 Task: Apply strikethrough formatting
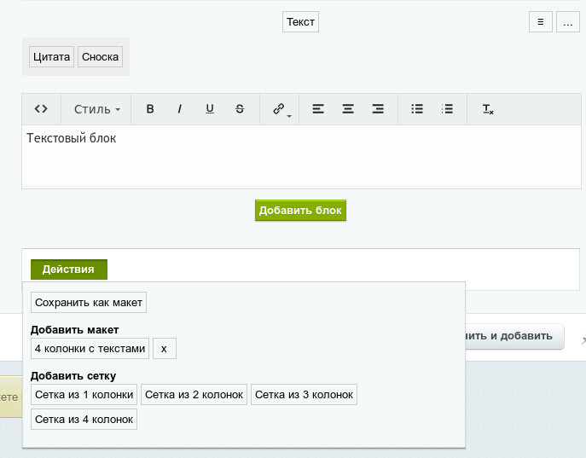pyautogui.click(x=240, y=109)
